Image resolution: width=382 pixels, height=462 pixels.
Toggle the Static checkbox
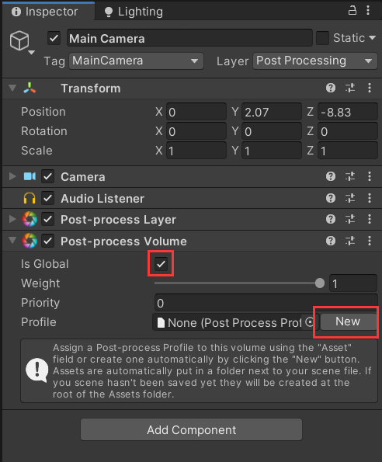[x=322, y=38]
